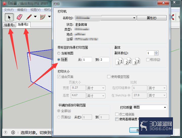The height and width of the screenshot is (138, 182).
Task: Click the collate page-order illustration
Action: (x=128, y=61)
